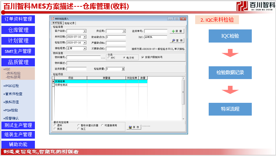276x156 pixels.
Task: Open the 客户名称 dropdown
Action: (x=85, y=31)
